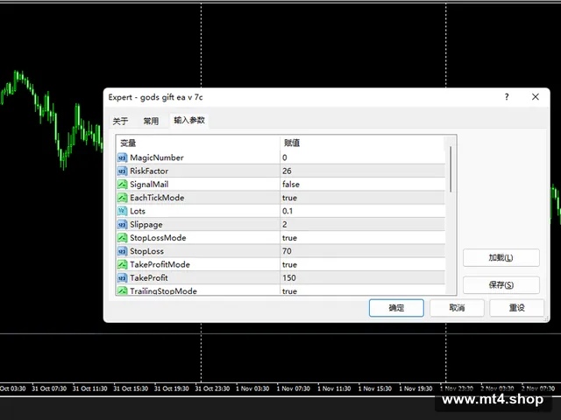Click the TakeProfitMode variable name

(x=160, y=264)
